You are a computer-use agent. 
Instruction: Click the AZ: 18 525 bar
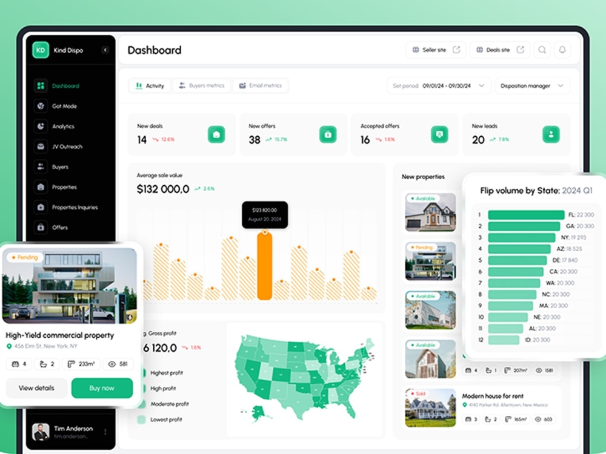[519, 249]
